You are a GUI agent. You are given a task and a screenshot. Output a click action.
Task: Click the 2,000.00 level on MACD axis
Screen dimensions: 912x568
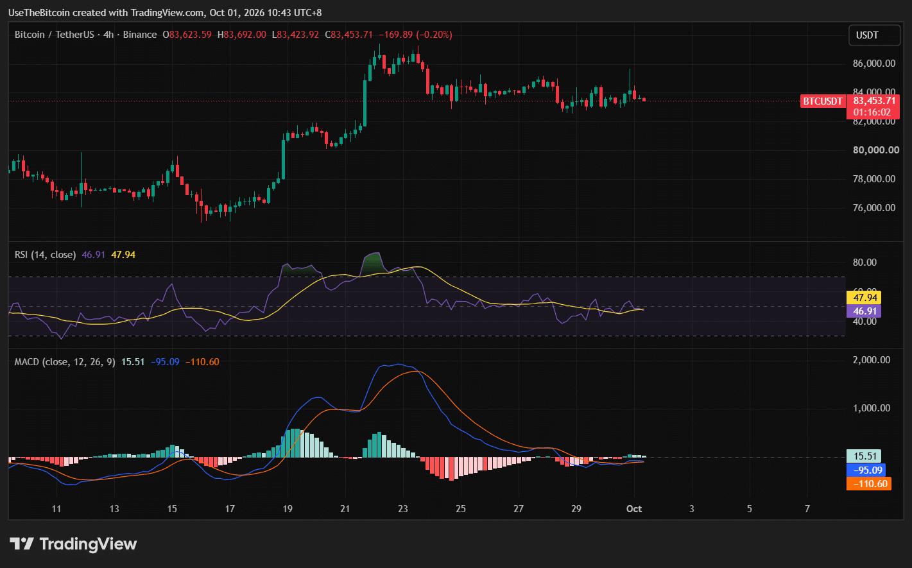click(x=872, y=360)
